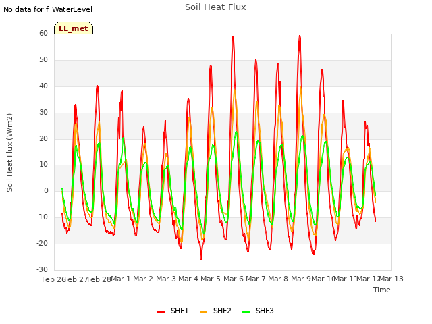The image size is (432, 324).
Task: Click the SHF1 peak near 60 on Mar 6
Action: [x=233, y=36]
